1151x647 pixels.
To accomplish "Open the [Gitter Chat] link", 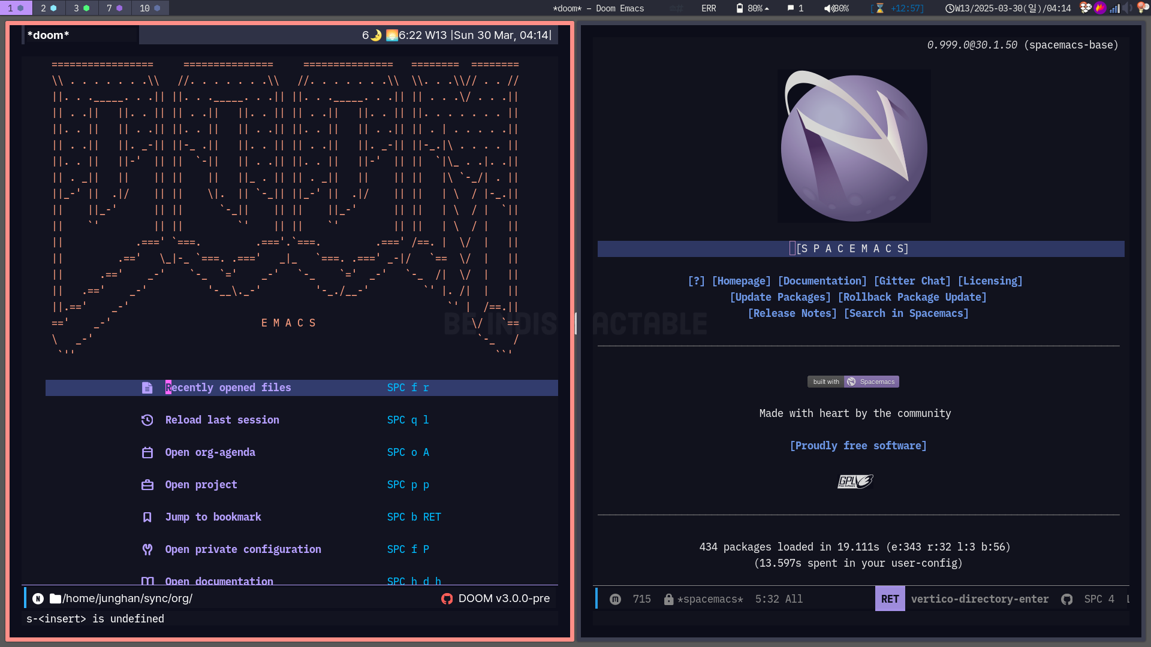I will coord(912,281).
